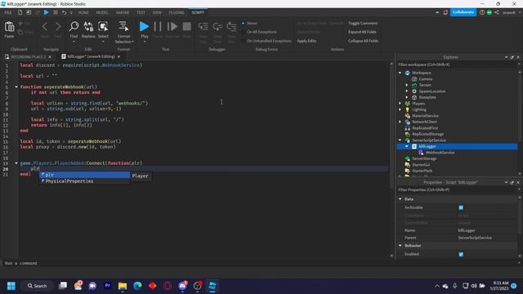Click the Pause test button
The width and height of the screenshot is (523, 294).
click(158, 27)
